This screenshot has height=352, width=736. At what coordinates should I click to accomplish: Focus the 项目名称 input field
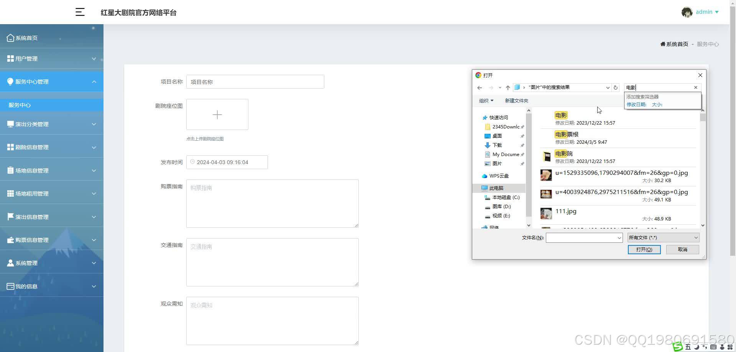tap(255, 82)
